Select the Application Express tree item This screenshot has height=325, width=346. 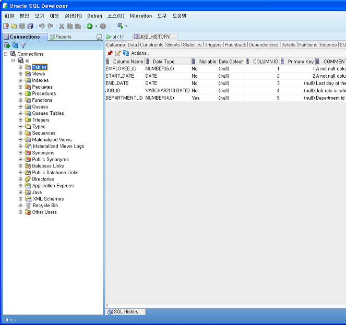pos(53,186)
